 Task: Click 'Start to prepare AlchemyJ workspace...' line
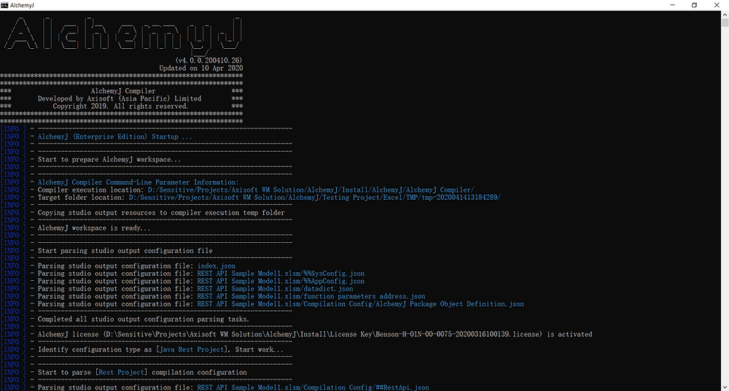tap(109, 160)
